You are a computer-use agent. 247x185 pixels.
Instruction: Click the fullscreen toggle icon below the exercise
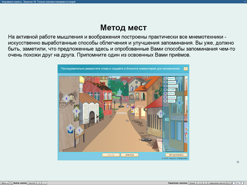pos(237,162)
